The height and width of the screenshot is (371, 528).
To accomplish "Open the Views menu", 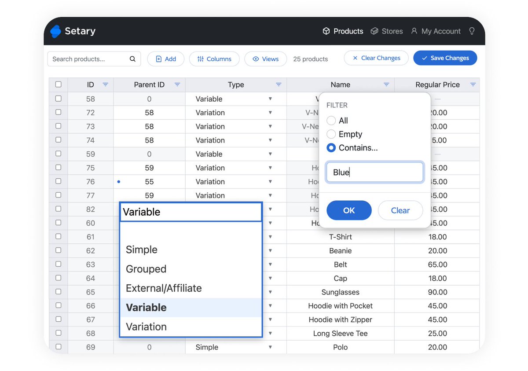I will [x=266, y=59].
